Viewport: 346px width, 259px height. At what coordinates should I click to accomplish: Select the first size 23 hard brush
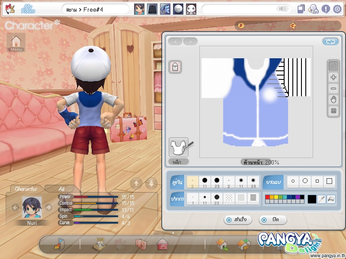[x=217, y=182]
